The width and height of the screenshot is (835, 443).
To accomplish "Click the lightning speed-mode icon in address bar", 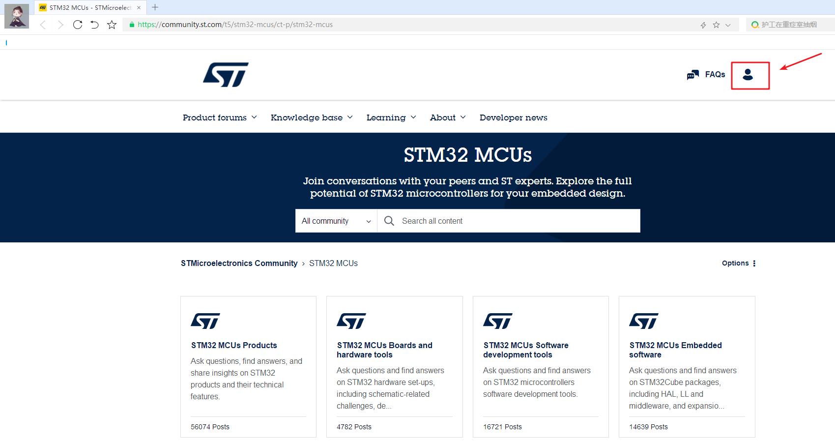I will (703, 25).
